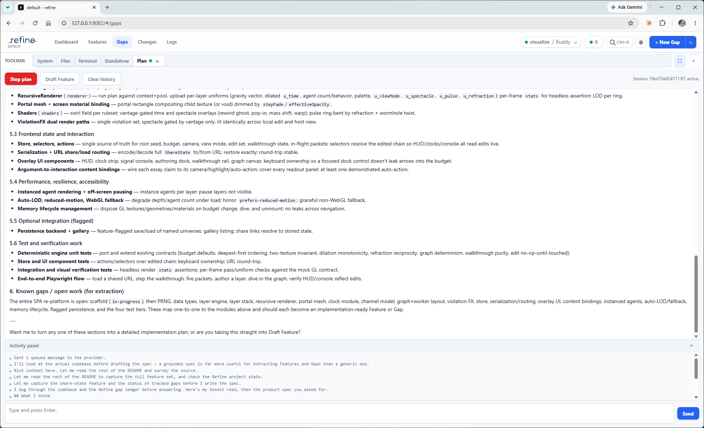The height and width of the screenshot is (428, 704).
Task: Go back in browser history
Action: [x=9, y=23]
